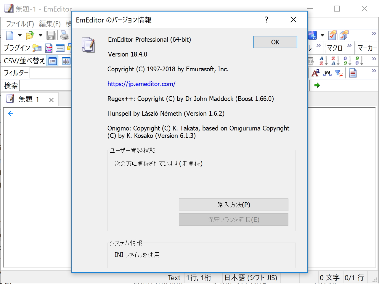Open the new document dropdown arrow
The width and height of the screenshot is (379, 284).
coord(20,35)
